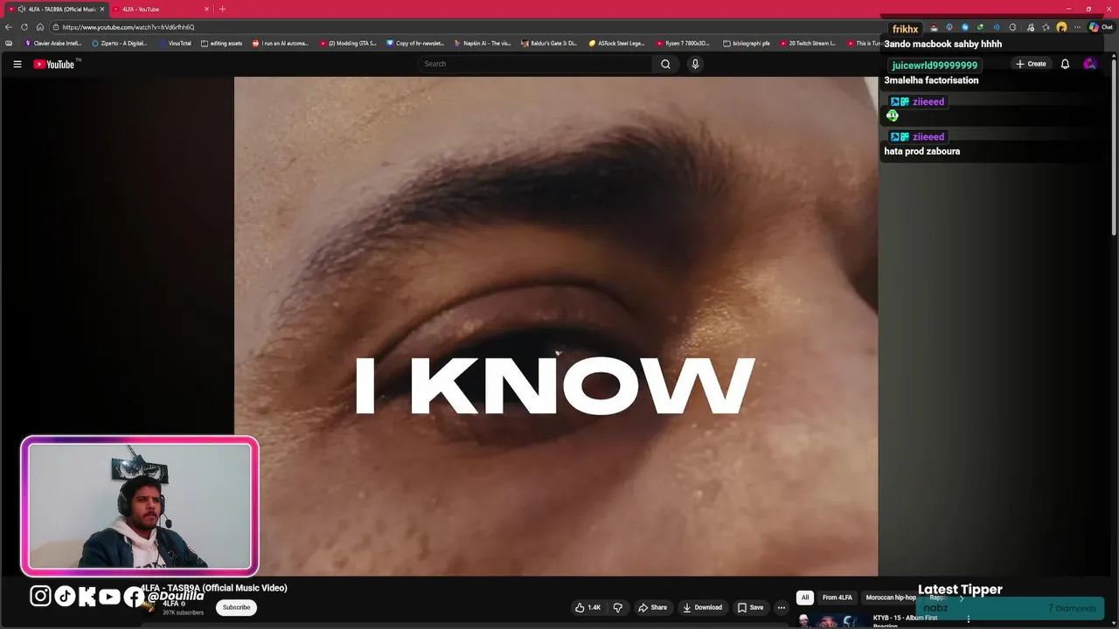The image size is (1119, 629).
Task: Click the Share button
Action: click(652, 607)
